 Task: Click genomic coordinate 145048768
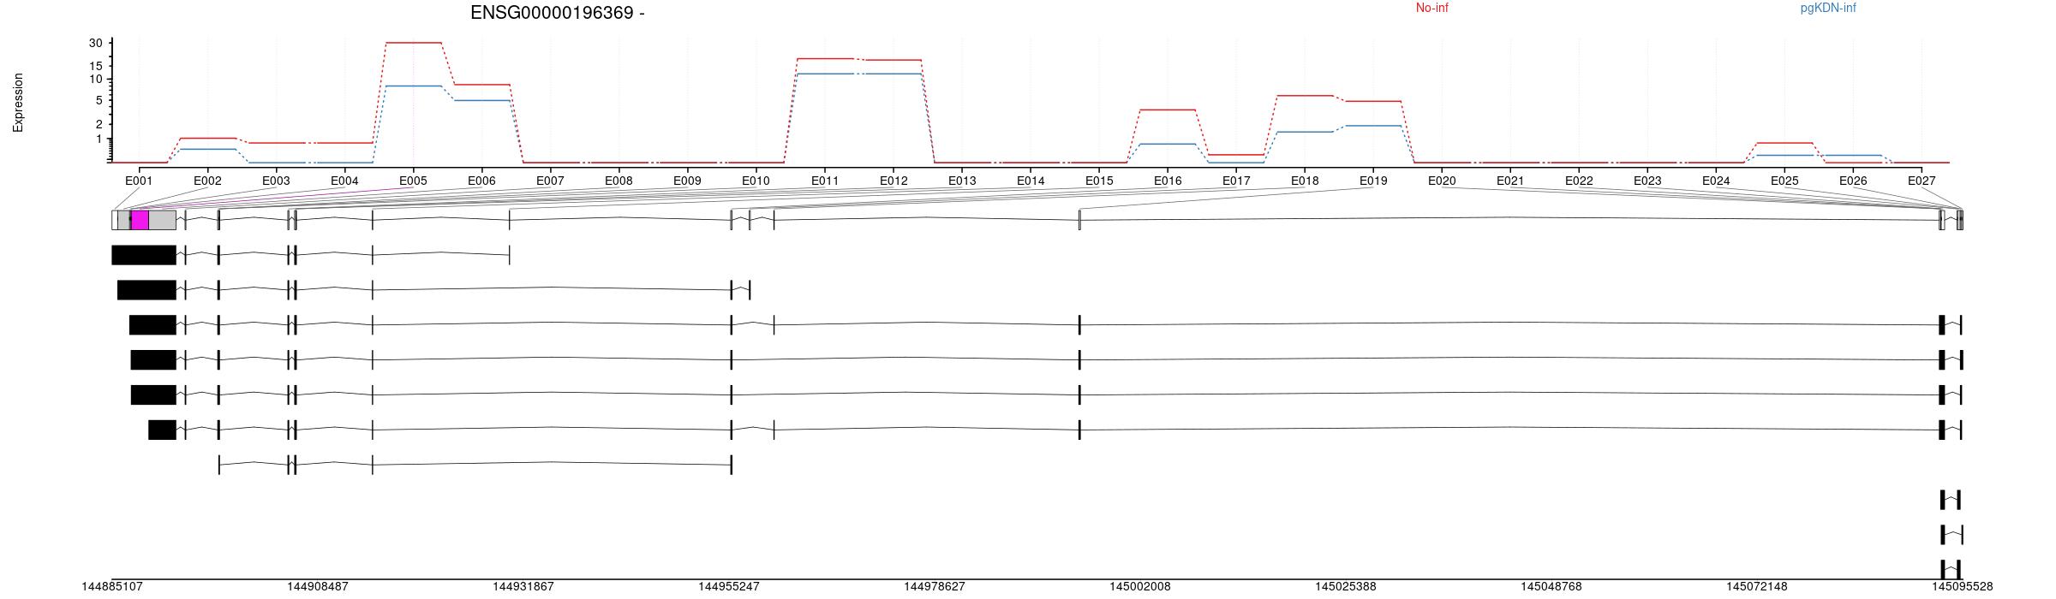click(1551, 587)
